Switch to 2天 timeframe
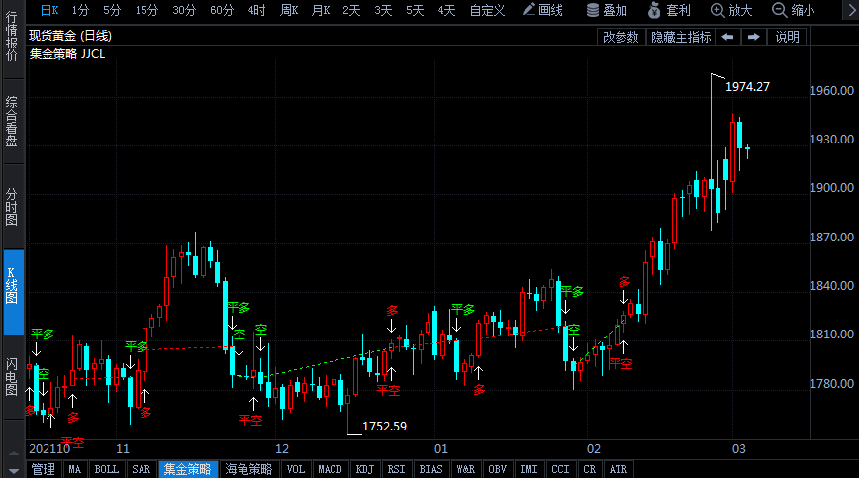 351,10
